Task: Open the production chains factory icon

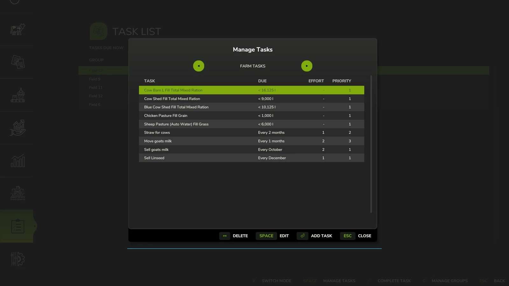Action: [x=17, y=95]
